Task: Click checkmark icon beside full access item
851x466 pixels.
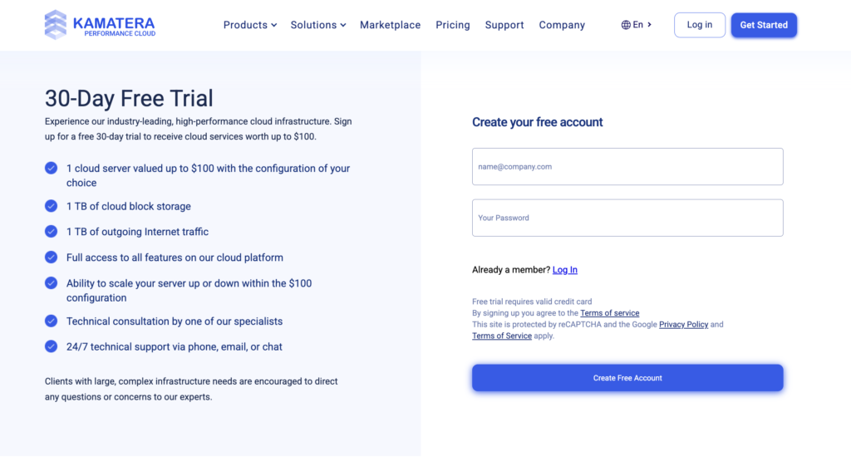Action: tap(51, 258)
